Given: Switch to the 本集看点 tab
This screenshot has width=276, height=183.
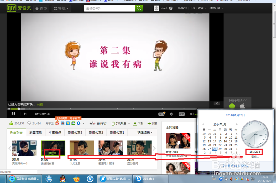Looking at the screenshot, I should tap(55, 132).
